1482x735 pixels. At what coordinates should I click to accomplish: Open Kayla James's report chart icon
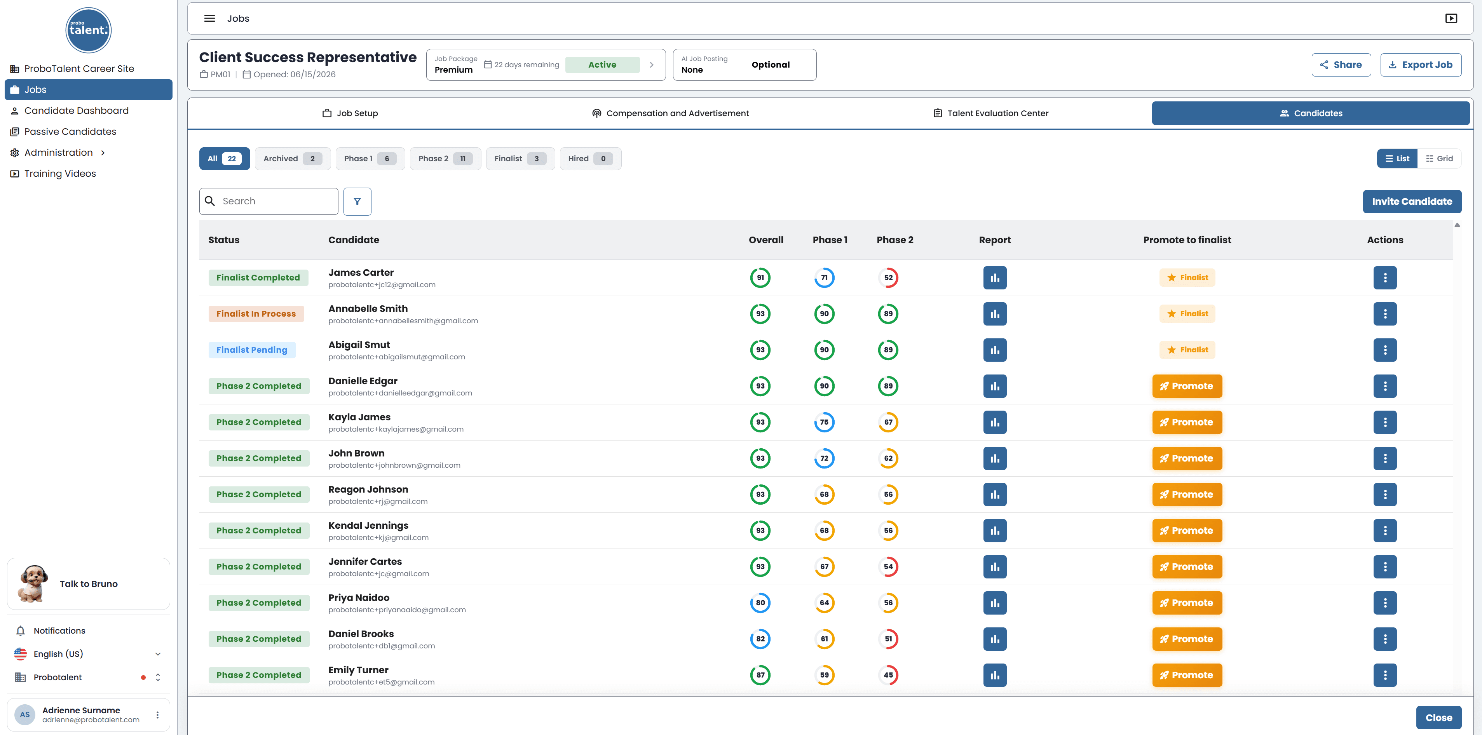coord(995,423)
